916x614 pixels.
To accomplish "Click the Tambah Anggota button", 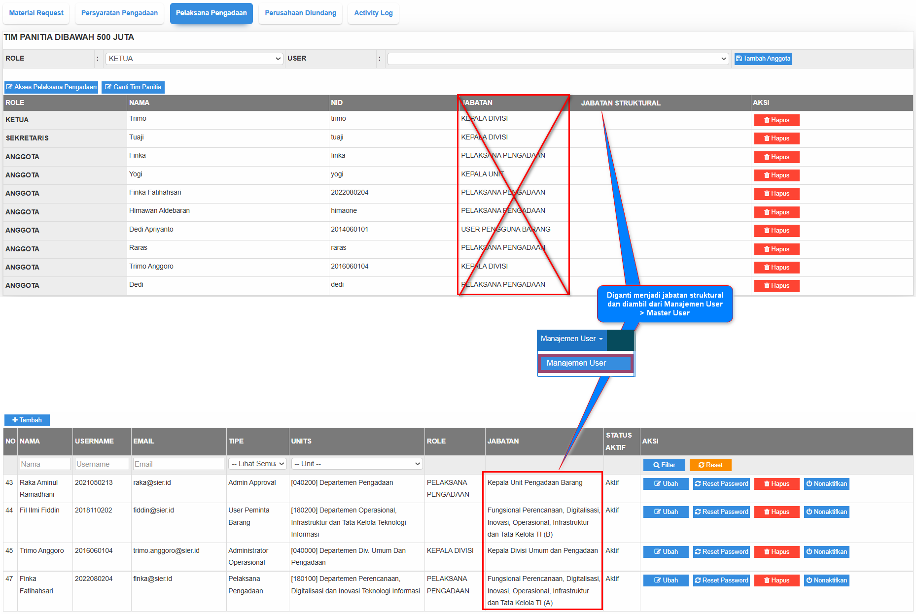I will coord(763,59).
